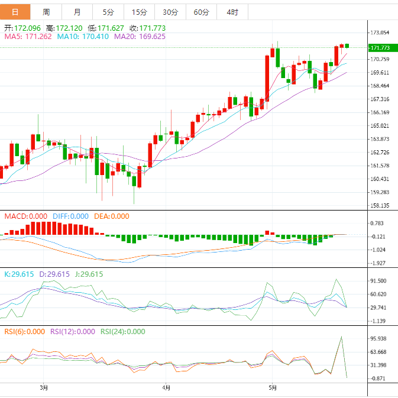Screen dimensions: 398x398
Task: Click the DIFF value label
Action: (x=70, y=216)
